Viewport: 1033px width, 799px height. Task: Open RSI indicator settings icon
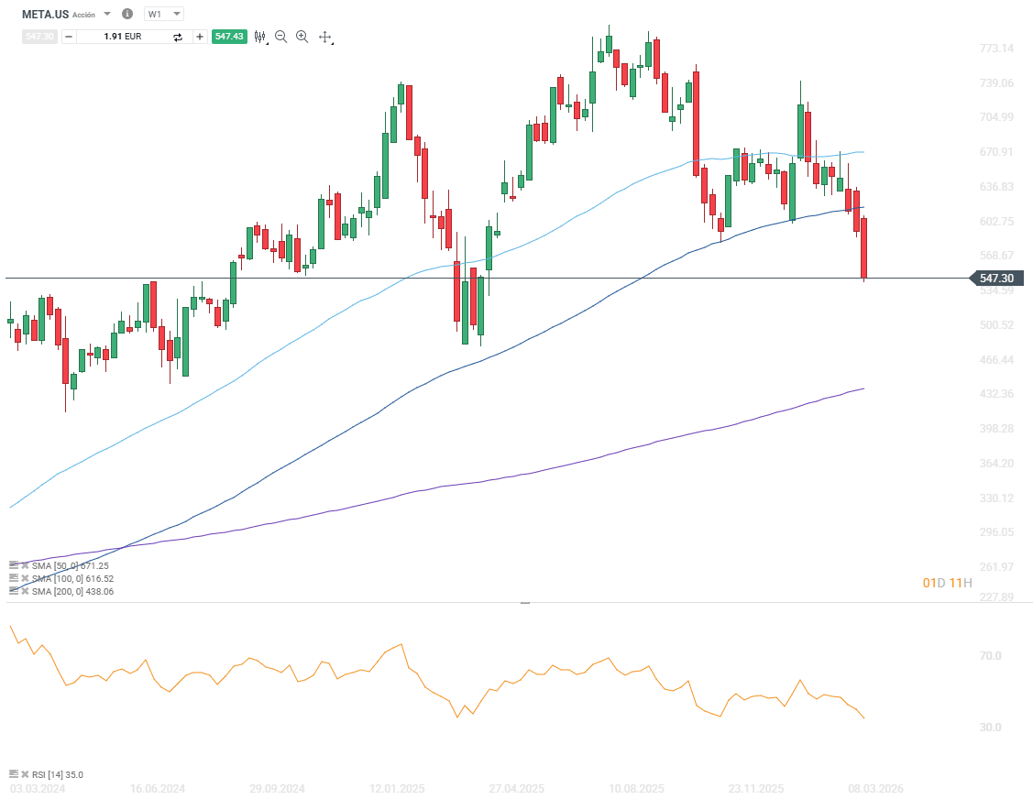[x=14, y=775]
